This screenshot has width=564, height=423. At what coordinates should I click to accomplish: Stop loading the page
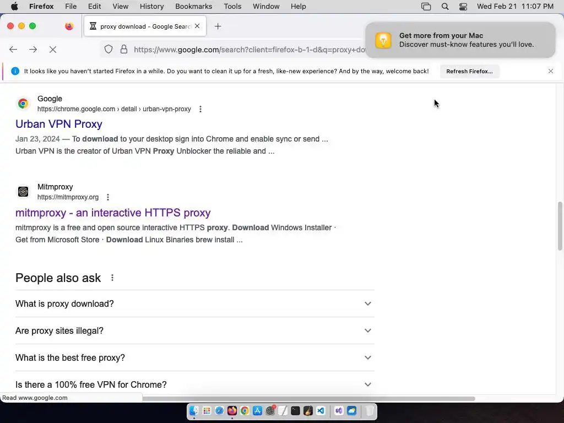pyautogui.click(x=53, y=49)
